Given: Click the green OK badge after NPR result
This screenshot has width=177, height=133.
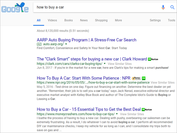Looking at the screenshot, I should [144, 78].
